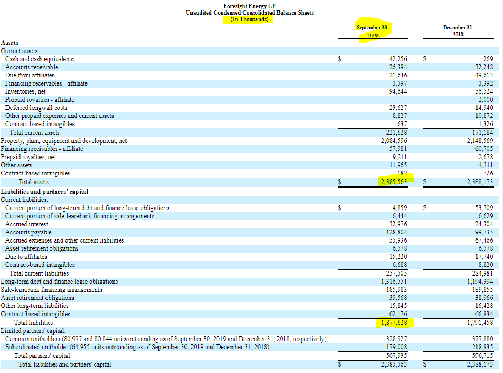Select the 185,983 sale-leaseback value

pyautogui.click(x=396, y=290)
